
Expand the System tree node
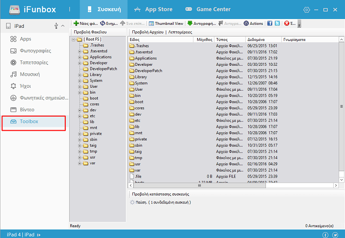pyautogui.click(x=80, y=81)
